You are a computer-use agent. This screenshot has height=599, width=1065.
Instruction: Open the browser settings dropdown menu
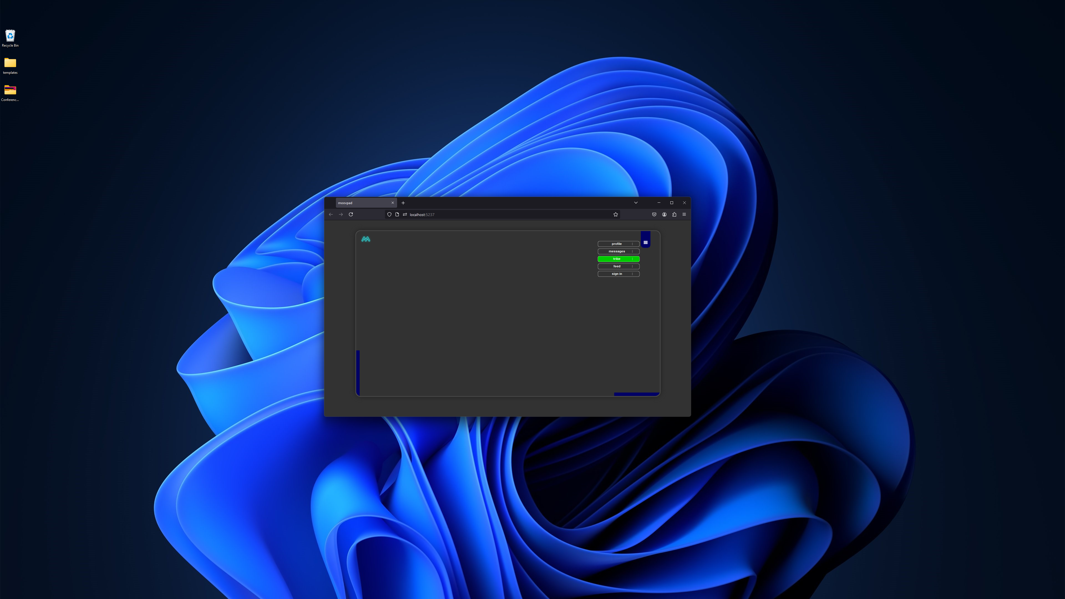click(684, 214)
